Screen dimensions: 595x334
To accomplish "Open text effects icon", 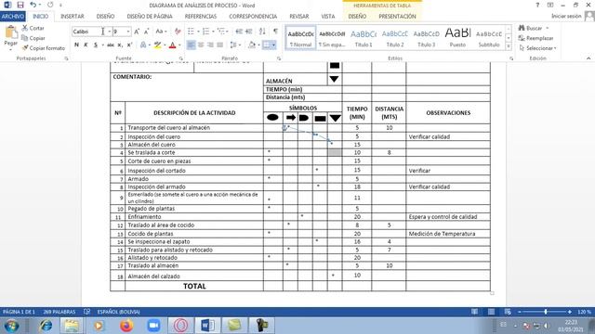I will click(143, 45).
